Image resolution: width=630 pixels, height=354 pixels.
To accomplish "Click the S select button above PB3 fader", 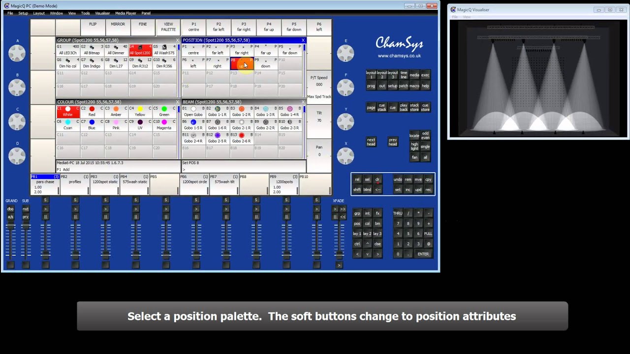I will (x=105, y=200).
